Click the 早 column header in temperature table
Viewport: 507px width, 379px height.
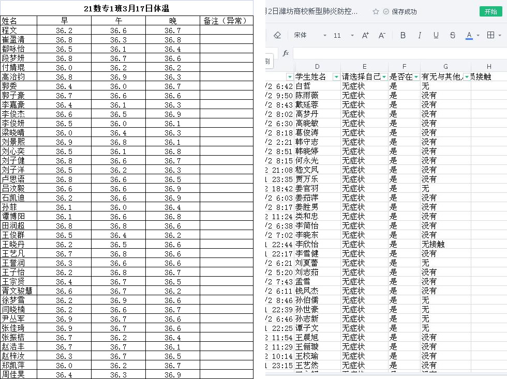[64, 21]
